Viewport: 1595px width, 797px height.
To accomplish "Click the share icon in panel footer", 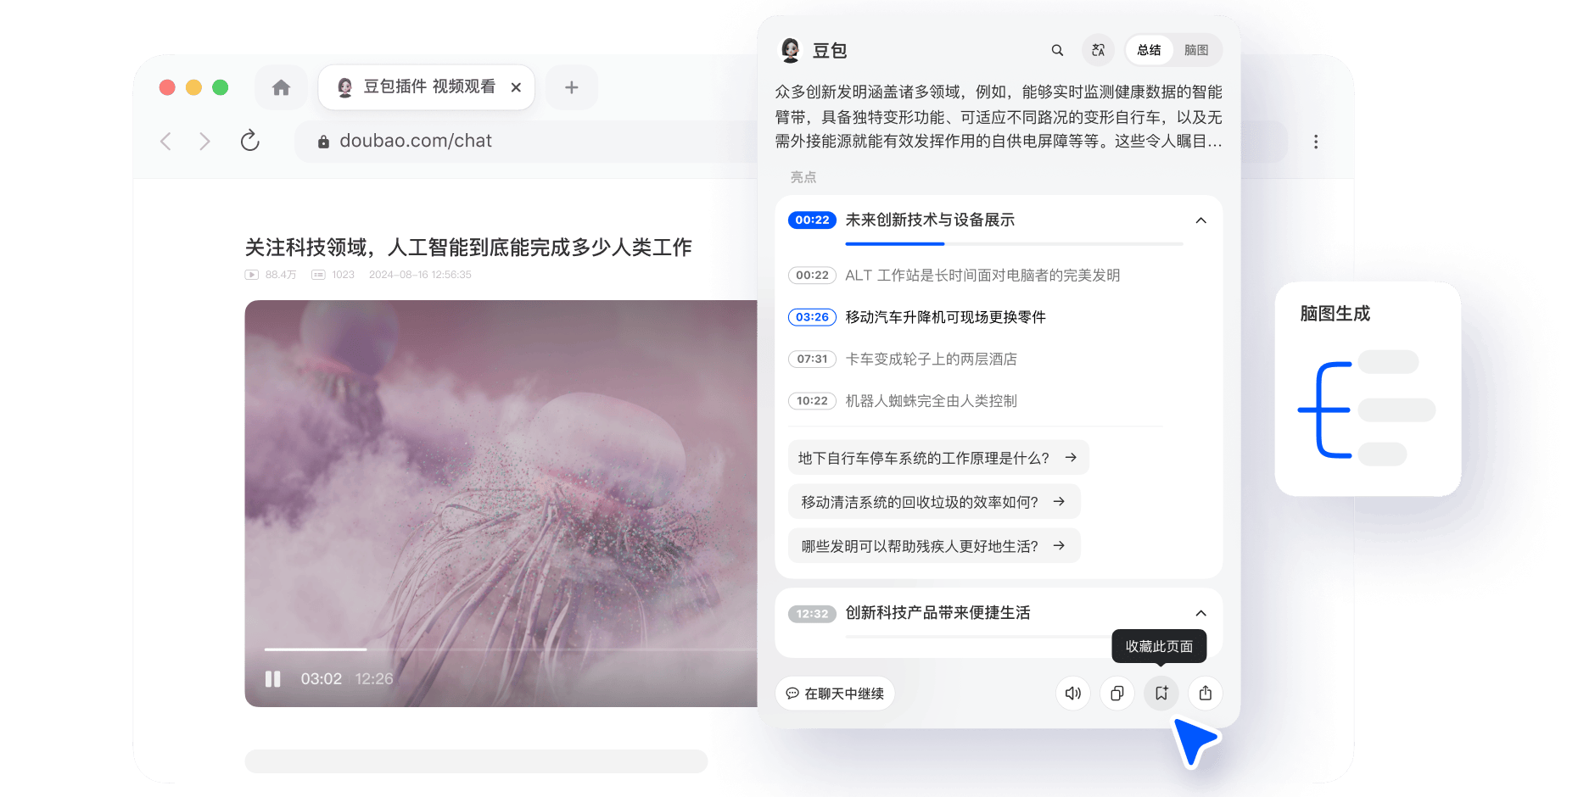I will point(1206,693).
